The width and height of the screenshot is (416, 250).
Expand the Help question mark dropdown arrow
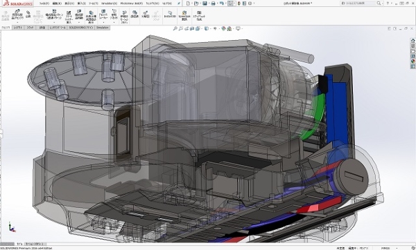coord(391,3)
